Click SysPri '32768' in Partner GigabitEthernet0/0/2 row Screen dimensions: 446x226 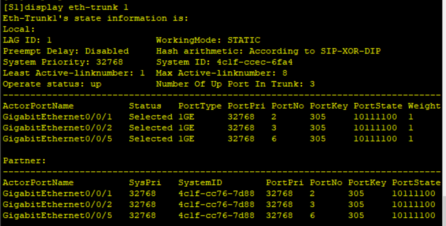[142, 205]
